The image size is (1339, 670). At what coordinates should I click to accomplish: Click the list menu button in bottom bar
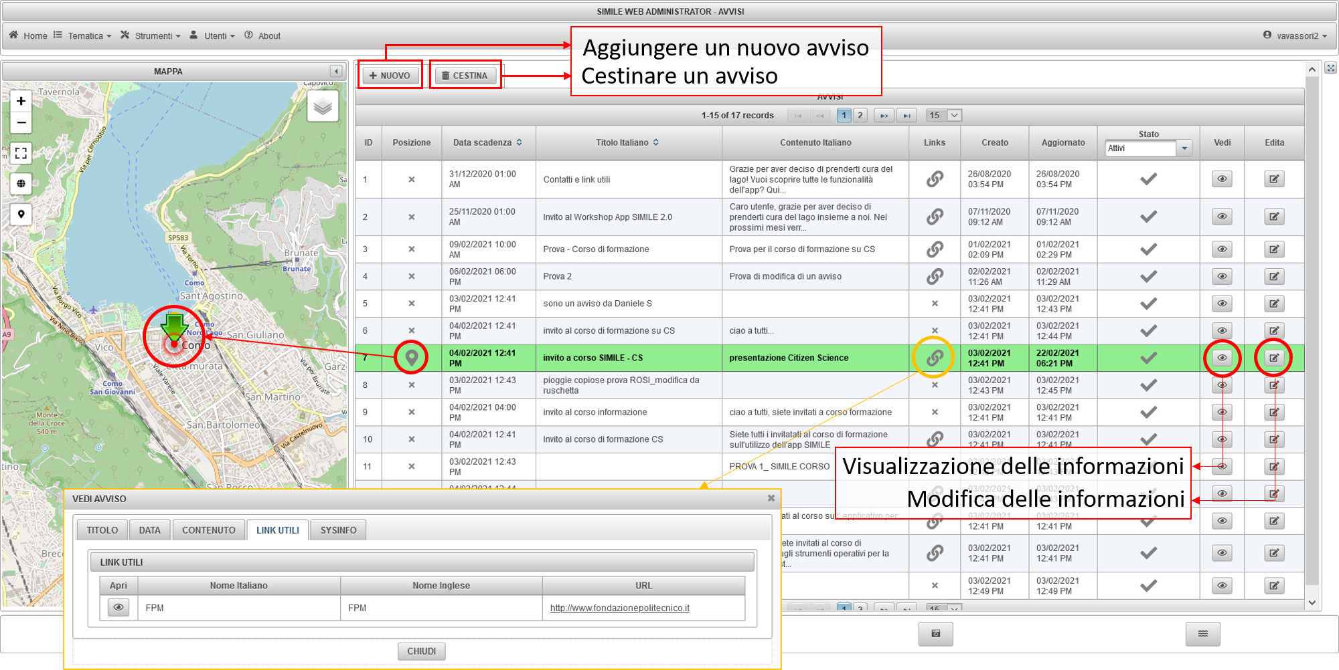(1203, 633)
